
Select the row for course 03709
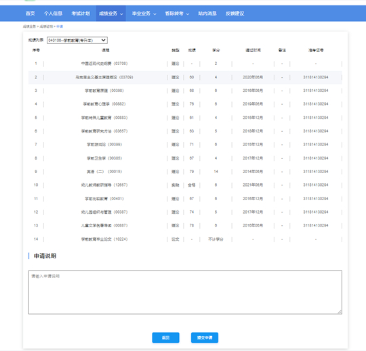[x=185, y=77]
